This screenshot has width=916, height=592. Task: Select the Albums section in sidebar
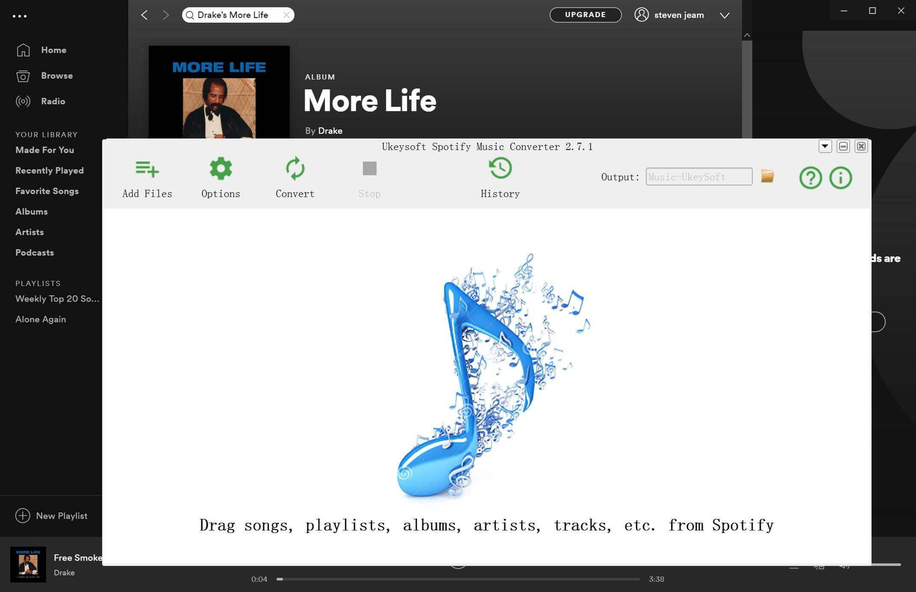[x=31, y=212]
